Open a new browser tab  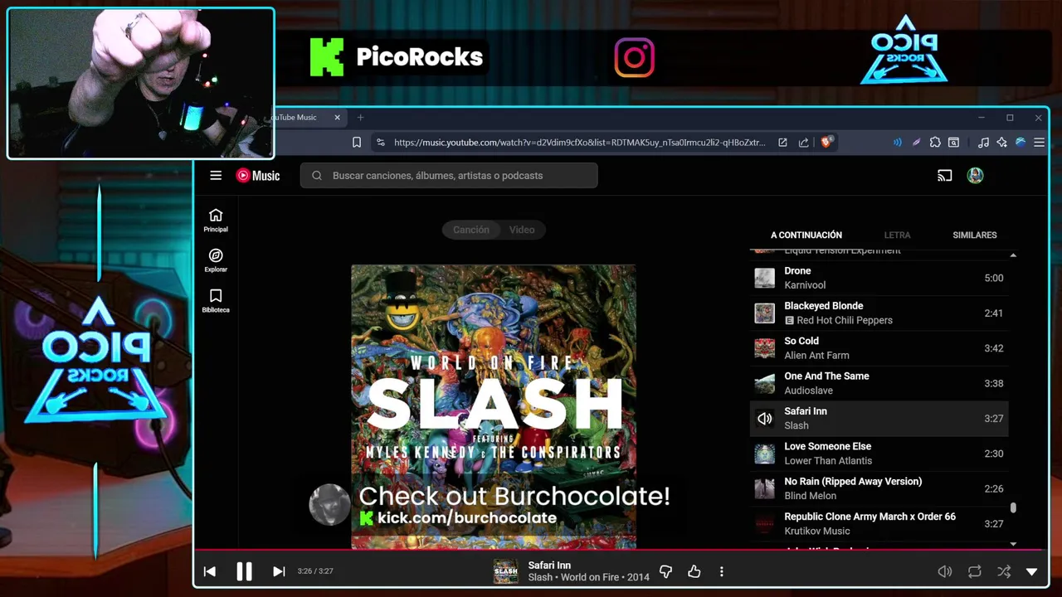(360, 118)
